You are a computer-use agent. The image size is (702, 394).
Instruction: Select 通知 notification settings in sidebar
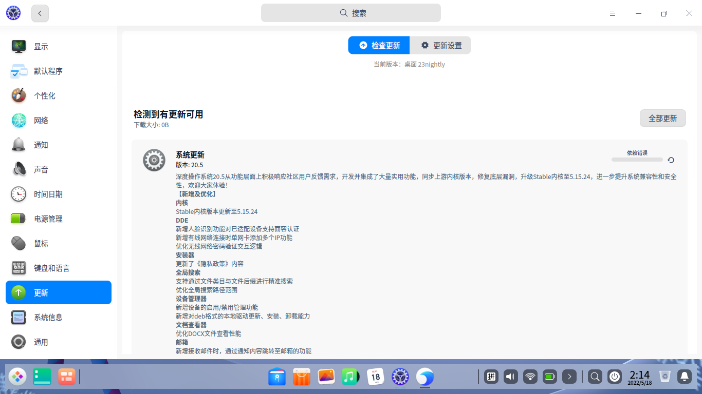tap(59, 145)
